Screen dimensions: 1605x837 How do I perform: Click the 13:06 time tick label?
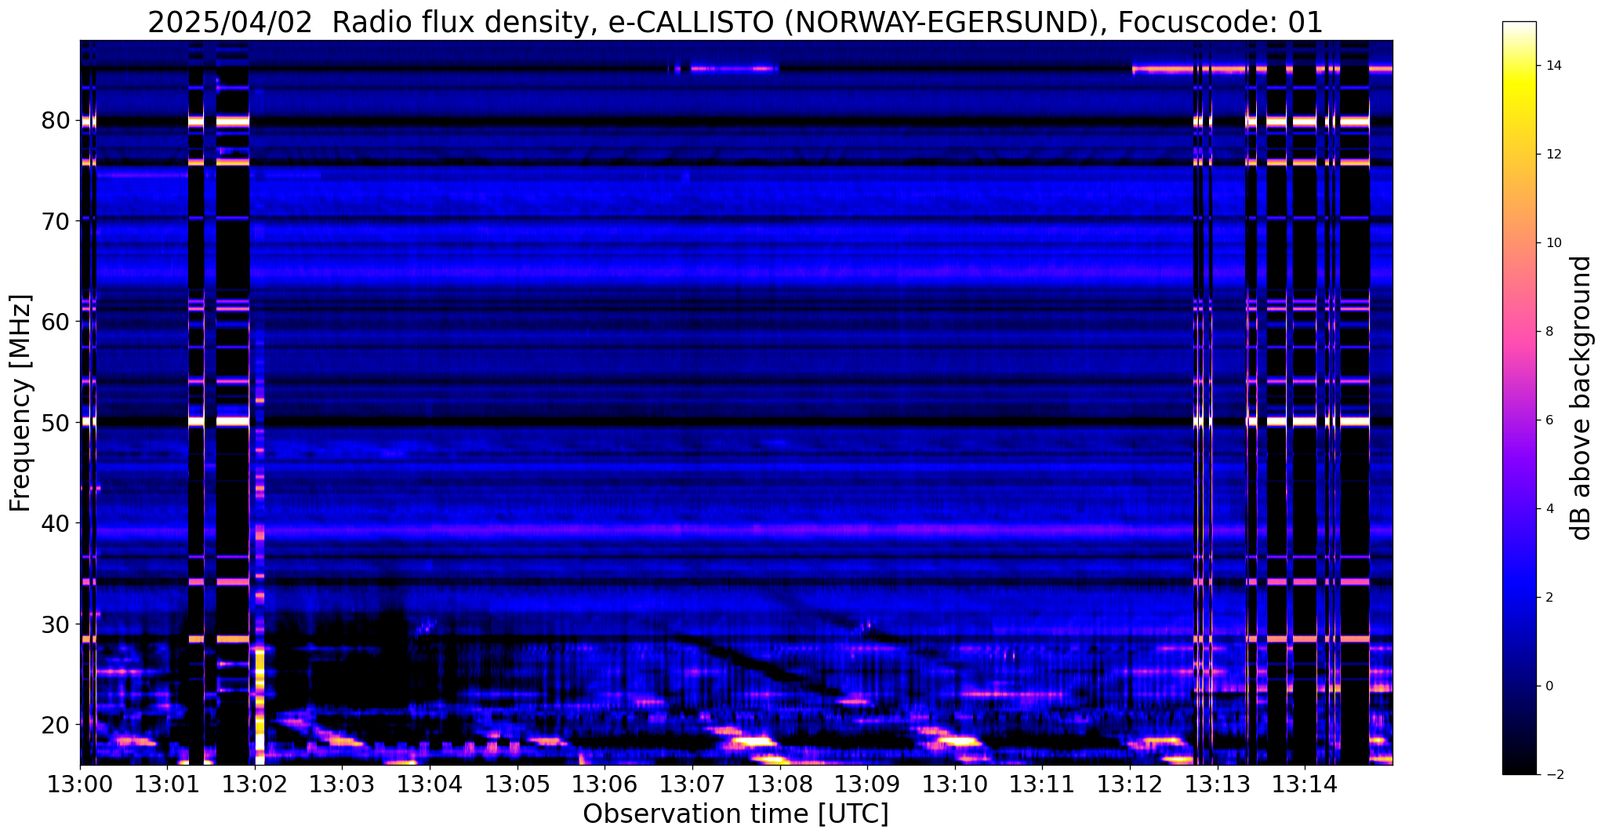coord(605,784)
